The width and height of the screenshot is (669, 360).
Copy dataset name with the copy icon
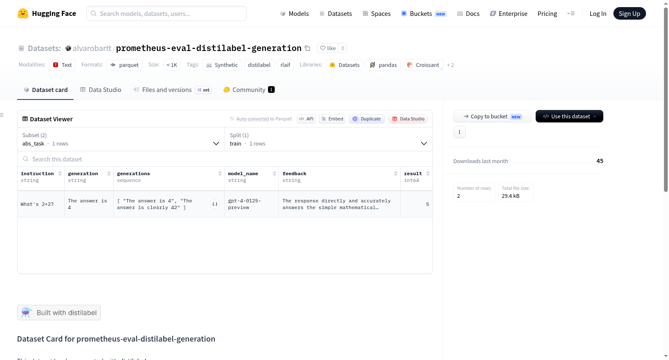tap(307, 48)
